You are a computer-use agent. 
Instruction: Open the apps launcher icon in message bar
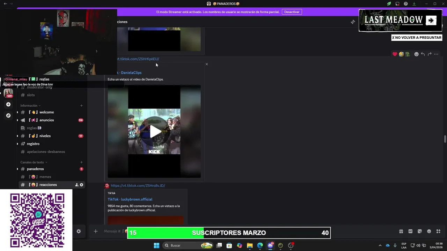point(439,231)
